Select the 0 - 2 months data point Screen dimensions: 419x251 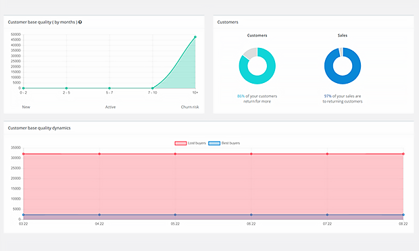pyautogui.click(x=23, y=88)
